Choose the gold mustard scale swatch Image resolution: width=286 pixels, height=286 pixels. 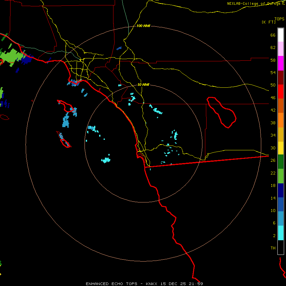(x=281, y=135)
